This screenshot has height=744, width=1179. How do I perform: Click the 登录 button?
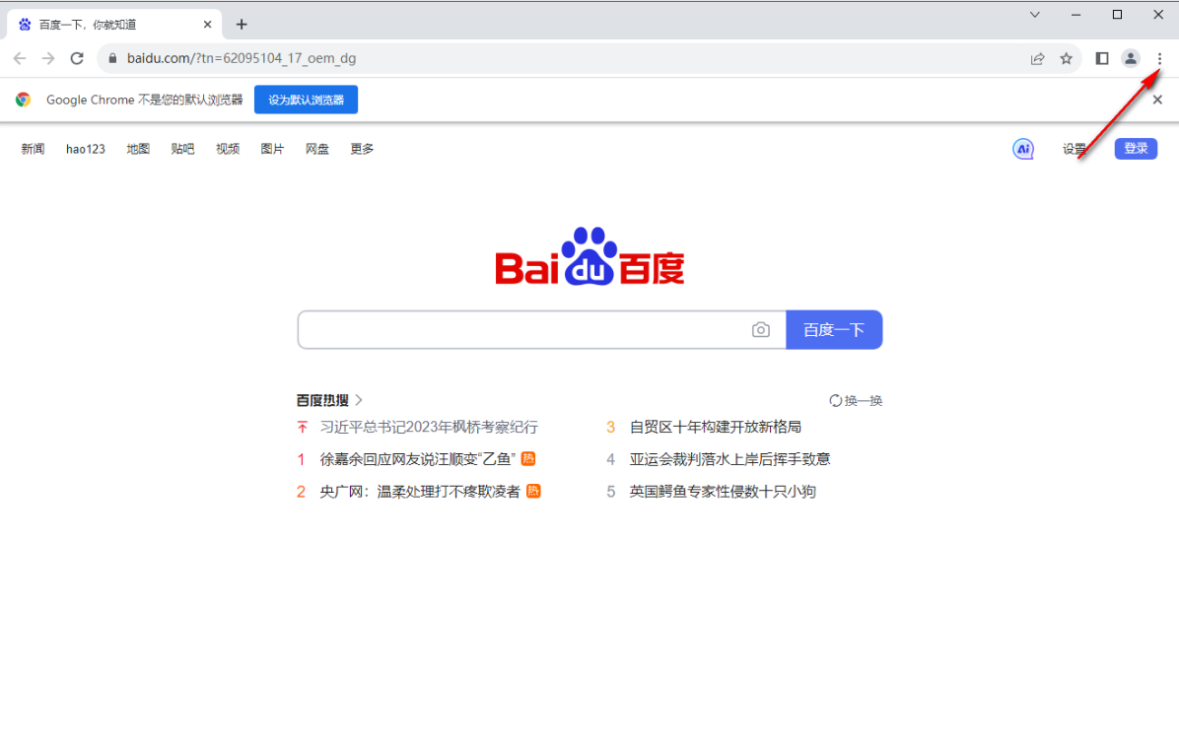pos(1136,148)
